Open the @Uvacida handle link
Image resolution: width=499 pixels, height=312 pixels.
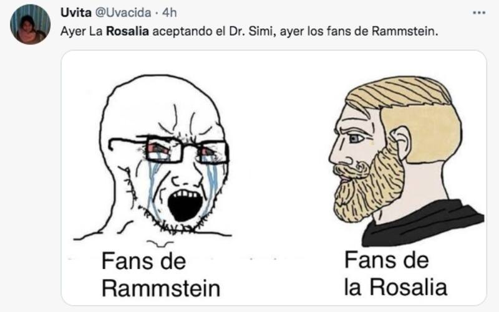(x=123, y=12)
